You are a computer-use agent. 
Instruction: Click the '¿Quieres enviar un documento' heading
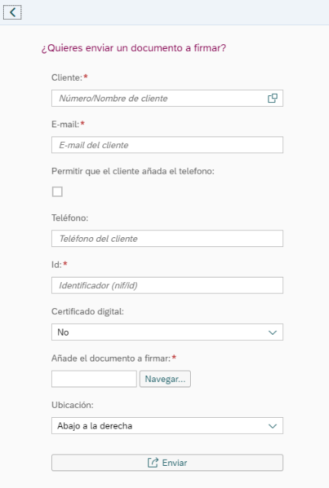(134, 48)
